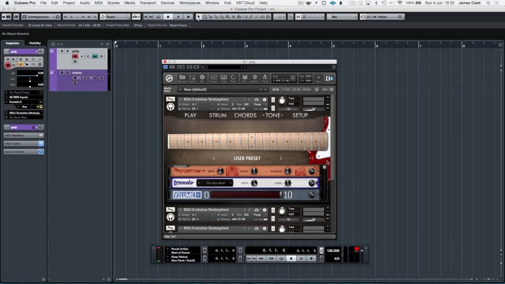Switch to the STRUM page

pos(218,115)
